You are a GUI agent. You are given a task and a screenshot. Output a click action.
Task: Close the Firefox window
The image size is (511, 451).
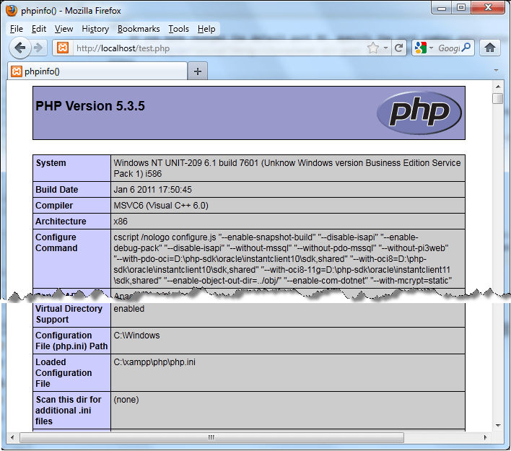pyautogui.click(x=488, y=8)
